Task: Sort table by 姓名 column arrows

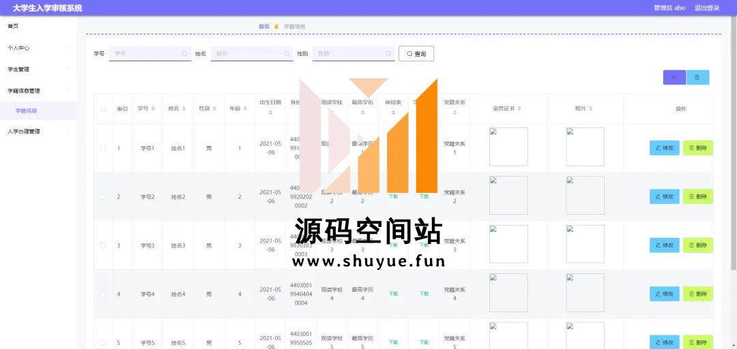Action: 184,108
